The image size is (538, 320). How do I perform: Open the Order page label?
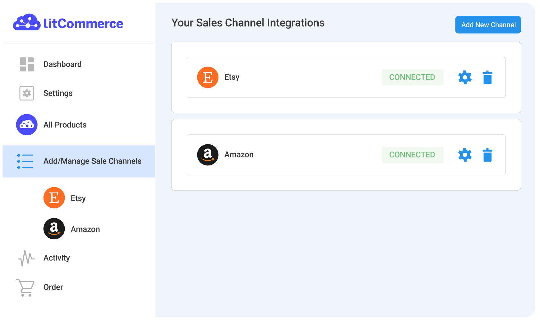pos(53,287)
